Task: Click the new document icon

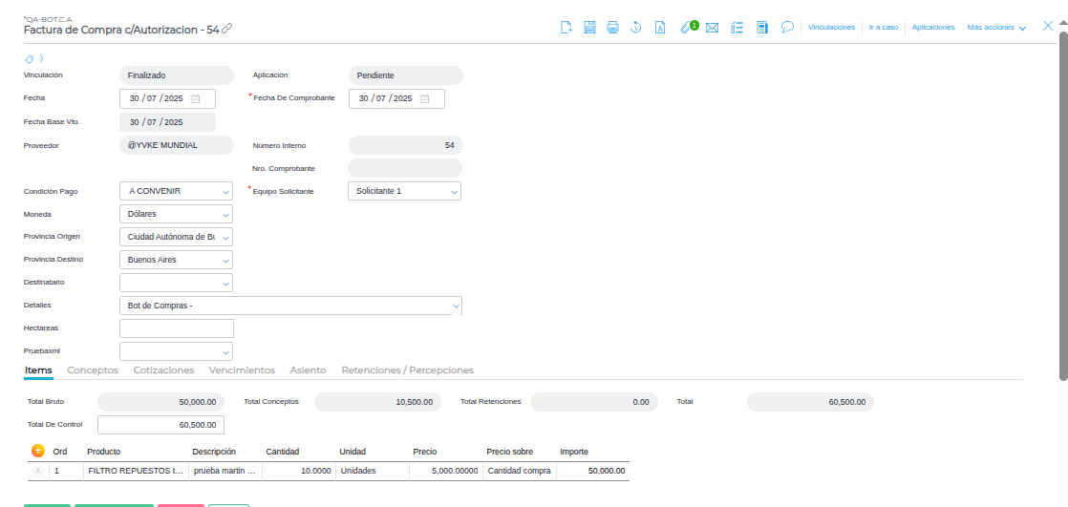Action: click(566, 28)
